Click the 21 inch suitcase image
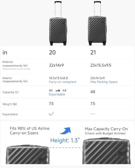 (97, 23)
